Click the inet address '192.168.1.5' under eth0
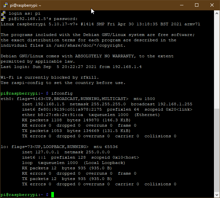This screenshot has width=220, height=198. [50, 104]
